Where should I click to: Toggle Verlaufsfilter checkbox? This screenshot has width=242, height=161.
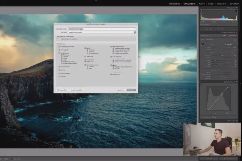(85, 60)
